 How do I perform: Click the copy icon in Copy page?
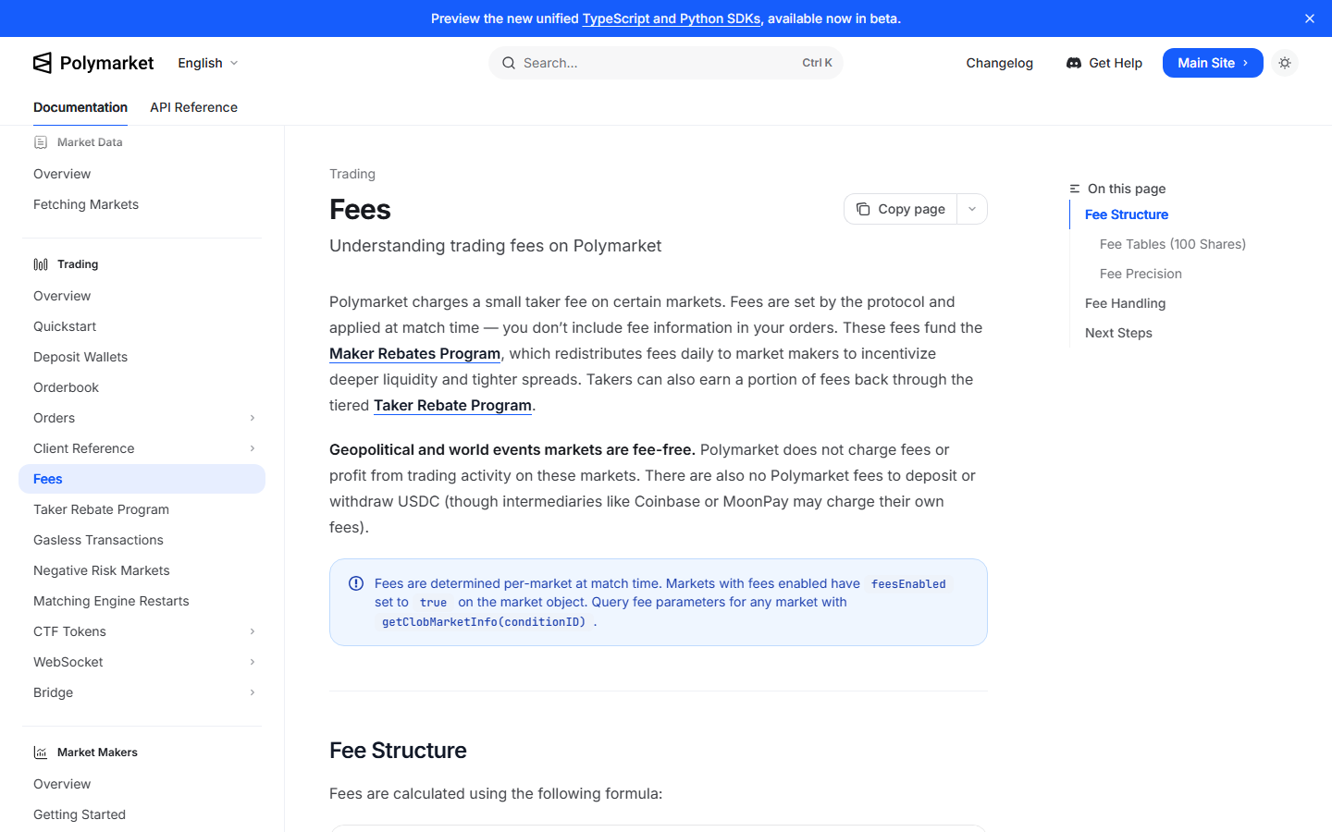(863, 209)
